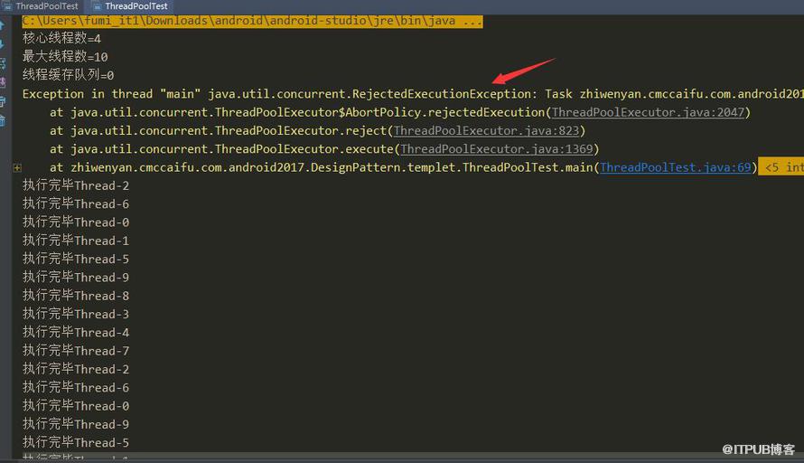Click the ThreadPoolExecutor.reject trace line
Image resolution: width=804 pixels, height=463 pixels.
(317, 131)
